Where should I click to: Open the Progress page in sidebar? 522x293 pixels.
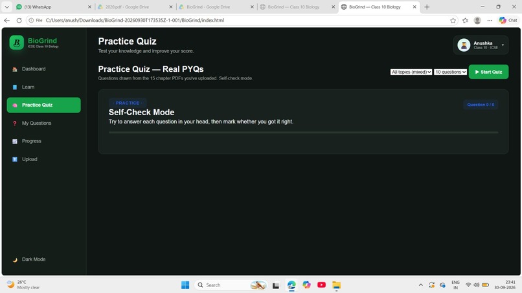click(43, 141)
